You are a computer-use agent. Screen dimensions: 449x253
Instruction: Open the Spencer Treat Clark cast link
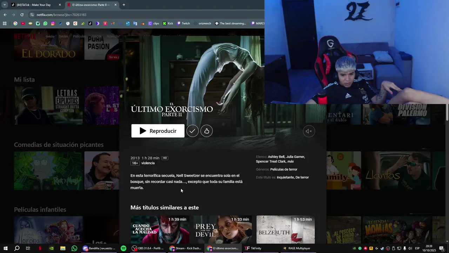[271, 161]
